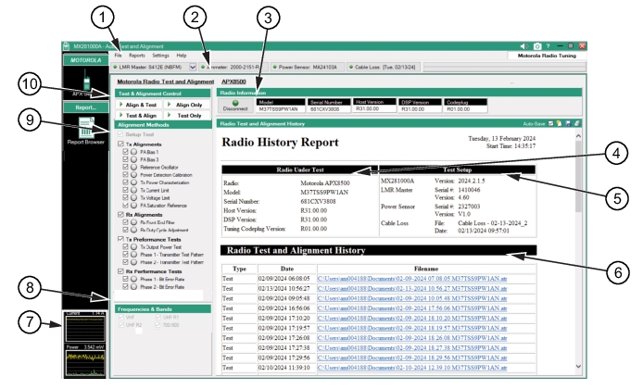Toggle the Tx Preformance Tests group checkbox
643x389 pixels.
click(x=120, y=239)
